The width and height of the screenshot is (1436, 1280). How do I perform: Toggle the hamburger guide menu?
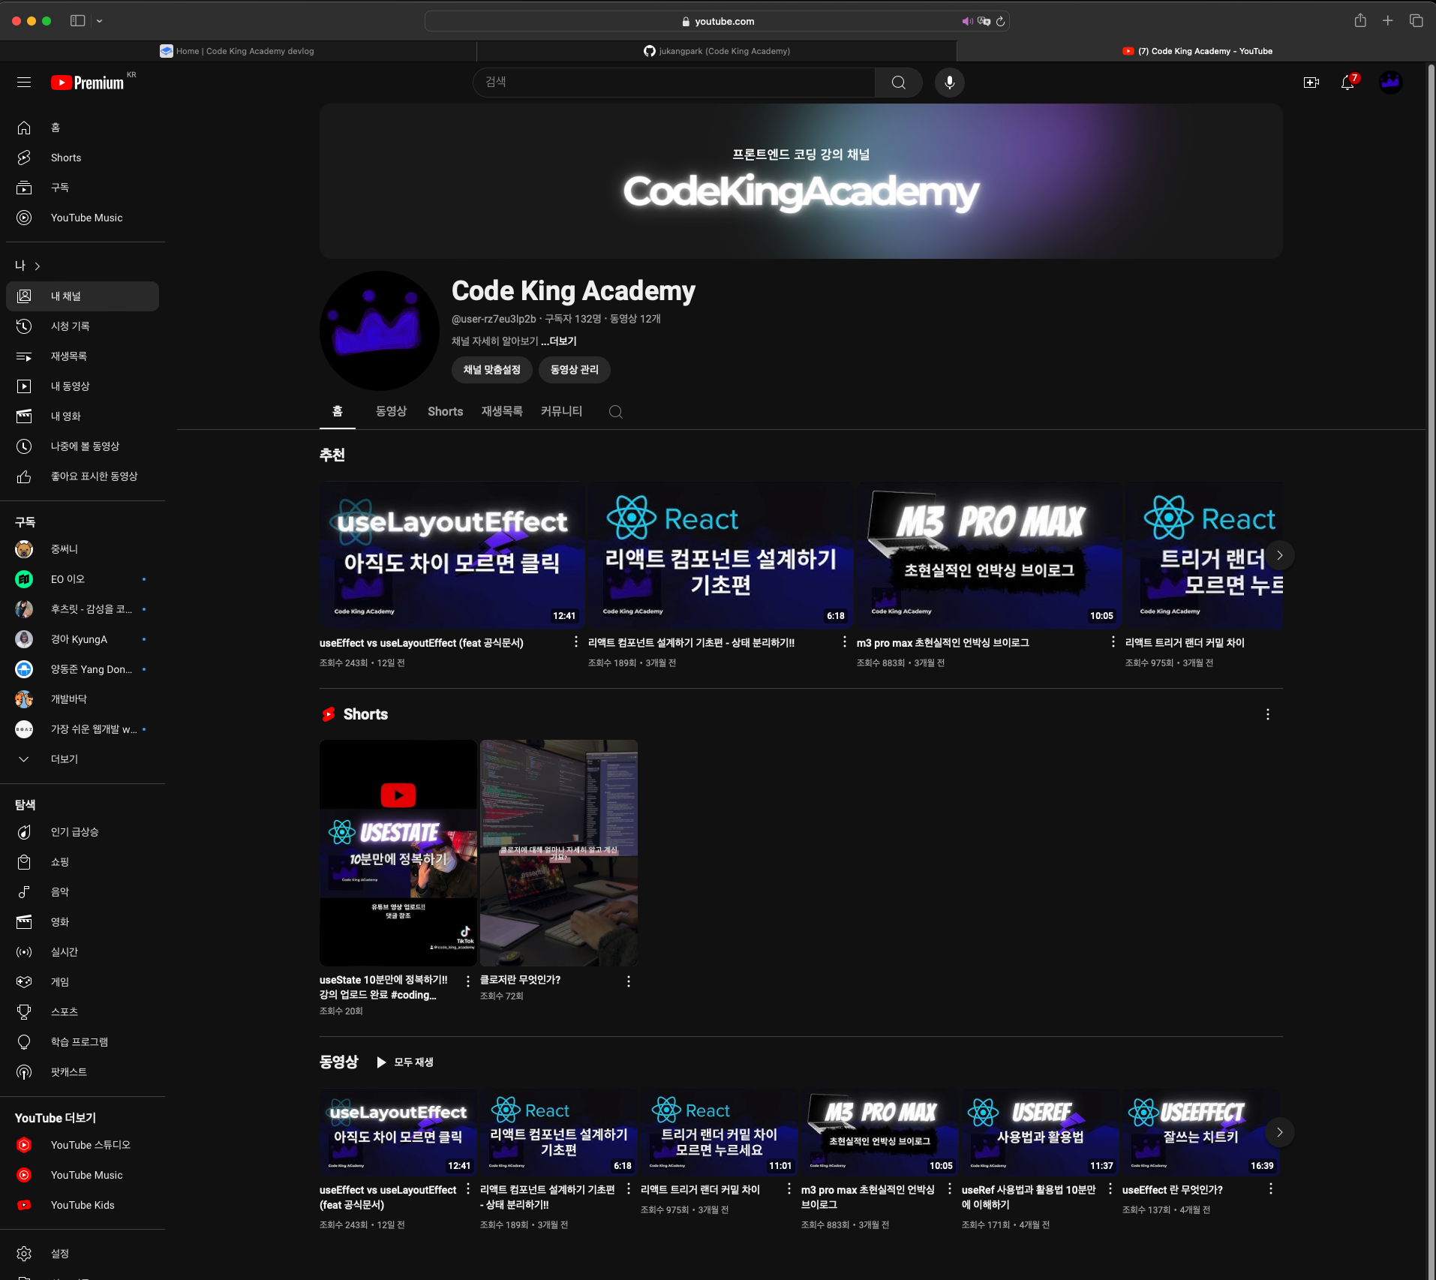[x=24, y=83]
